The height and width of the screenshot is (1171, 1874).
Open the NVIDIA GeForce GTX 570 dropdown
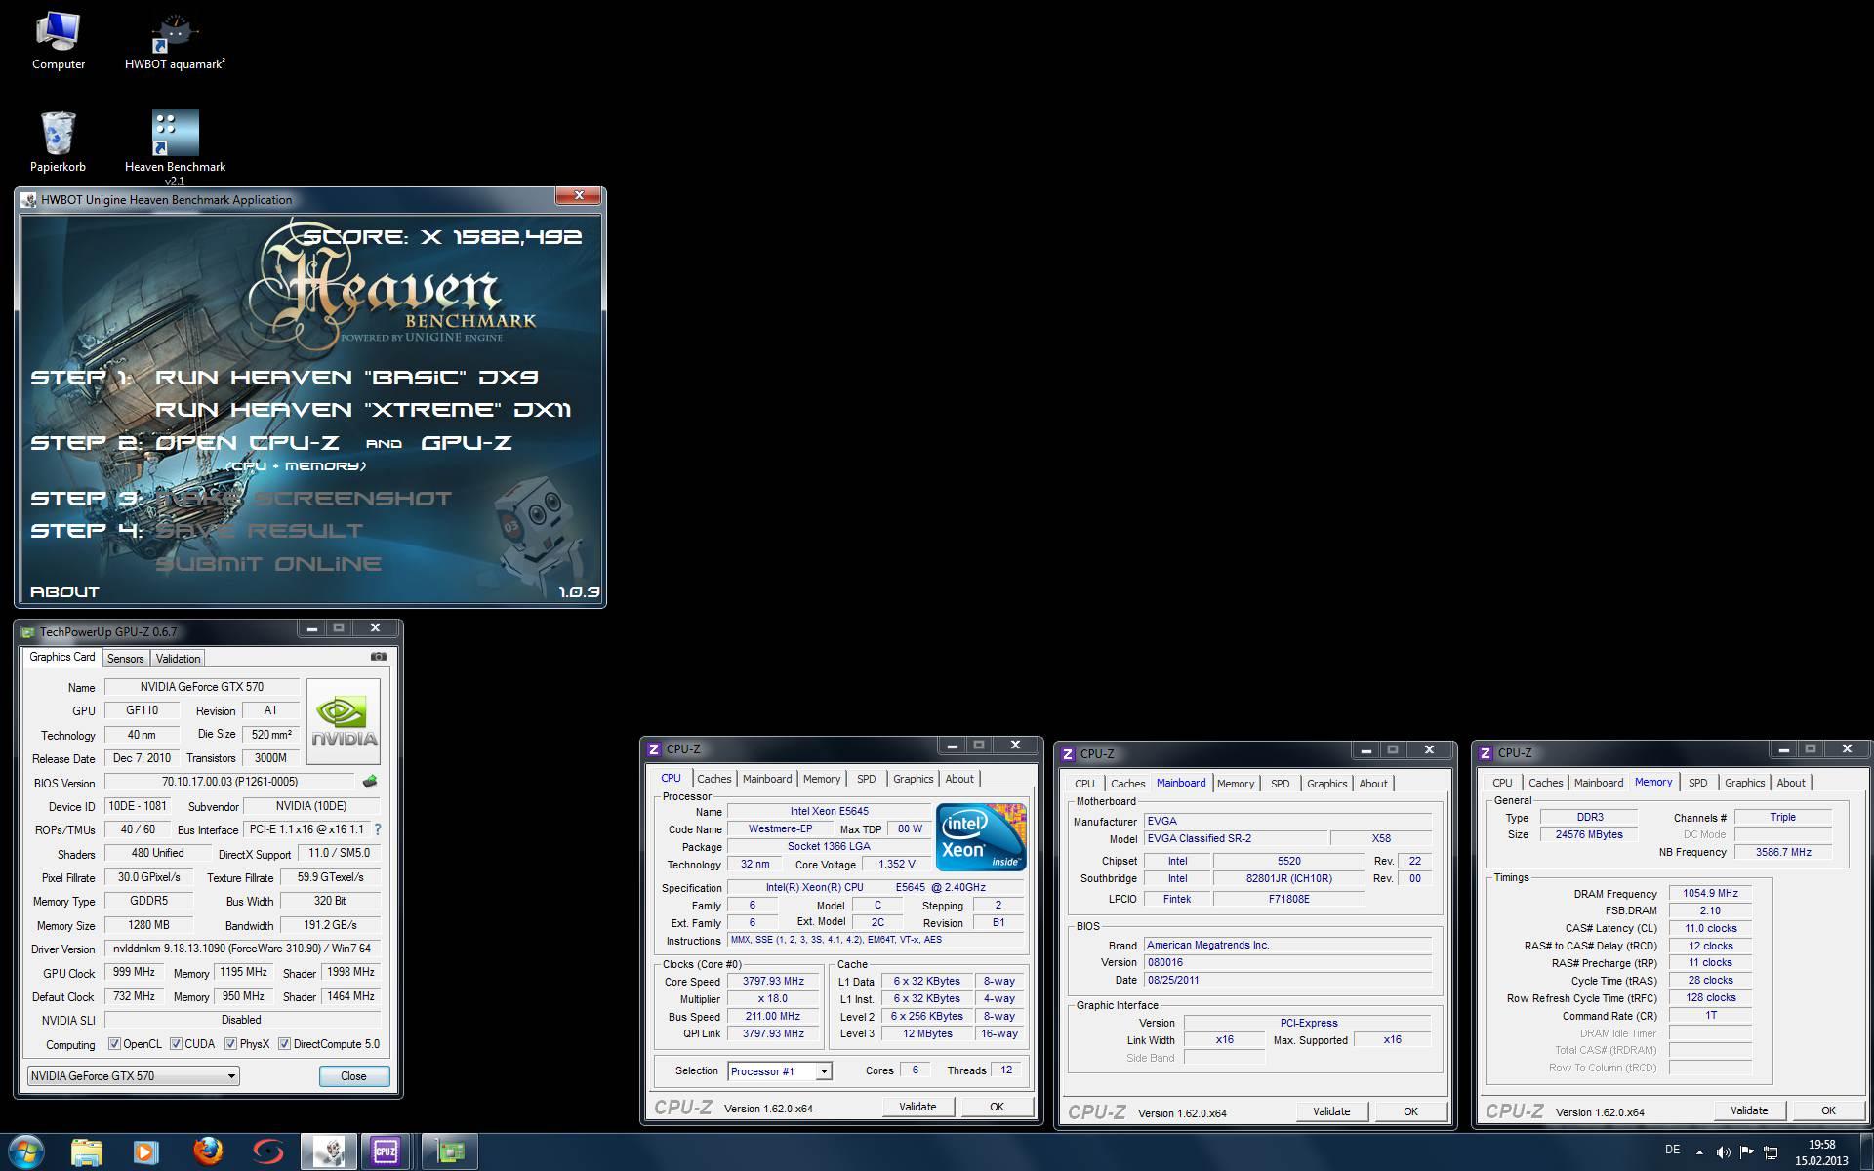pyautogui.click(x=134, y=1075)
